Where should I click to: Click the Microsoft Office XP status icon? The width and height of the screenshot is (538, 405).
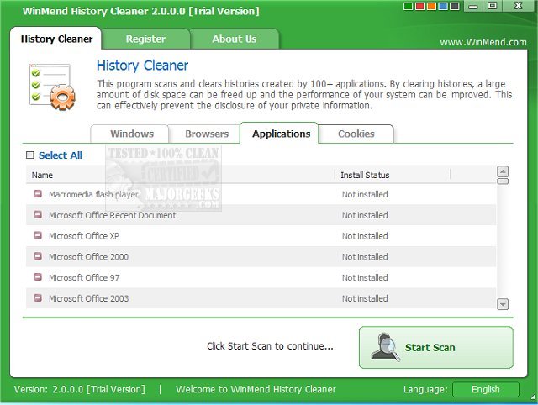click(x=38, y=235)
